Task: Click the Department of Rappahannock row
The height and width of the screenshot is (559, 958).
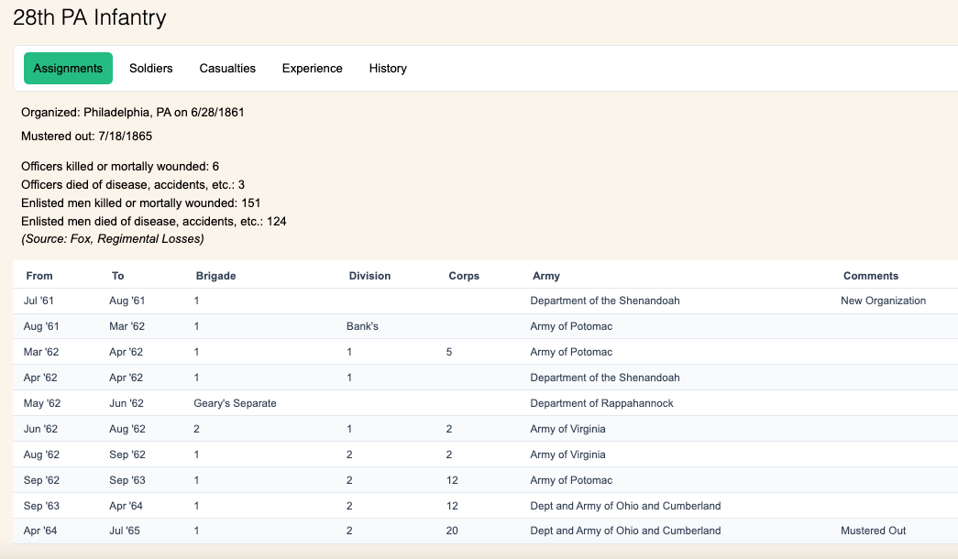Action: [598, 403]
